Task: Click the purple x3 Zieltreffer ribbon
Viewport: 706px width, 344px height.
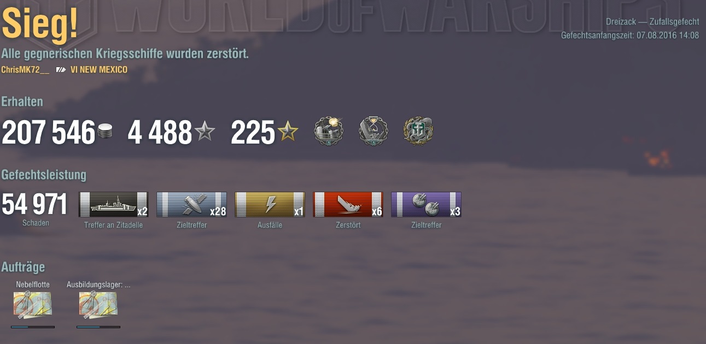Action: pyautogui.click(x=427, y=205)
